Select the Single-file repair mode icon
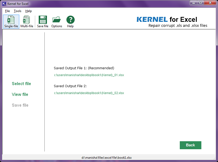This screenshot has width=218, height=162. (11, 22)
